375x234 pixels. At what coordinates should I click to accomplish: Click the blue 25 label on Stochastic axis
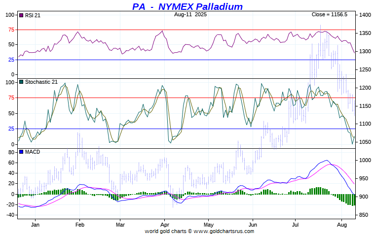11,129
